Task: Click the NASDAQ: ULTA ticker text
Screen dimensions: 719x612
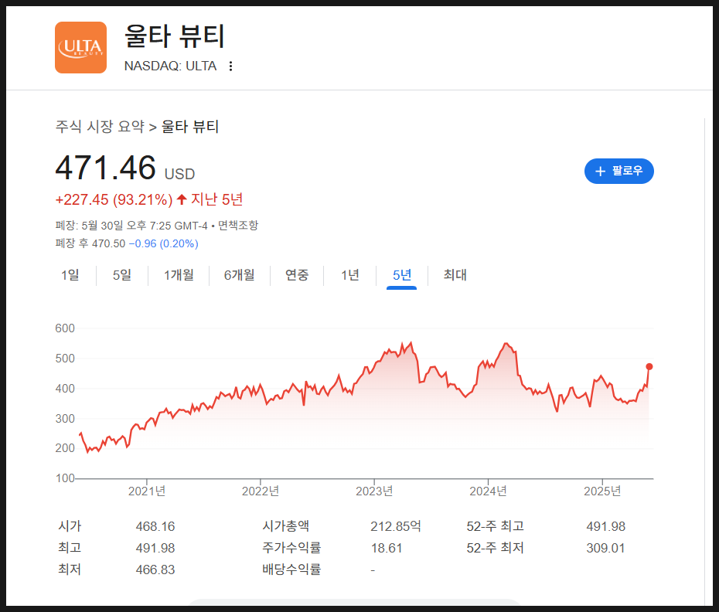Action: 171,66
